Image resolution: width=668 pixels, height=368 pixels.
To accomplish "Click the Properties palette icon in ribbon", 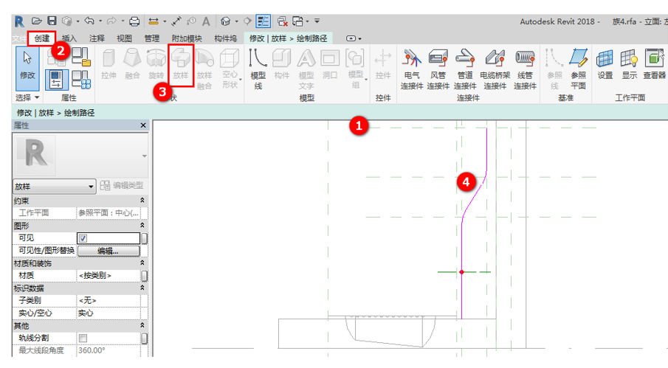I will pyautogui.click(x=56, y=80).
